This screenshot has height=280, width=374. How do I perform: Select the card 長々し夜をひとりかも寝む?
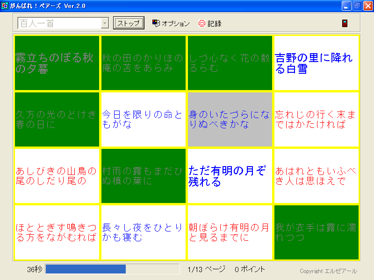pos(144,232)
